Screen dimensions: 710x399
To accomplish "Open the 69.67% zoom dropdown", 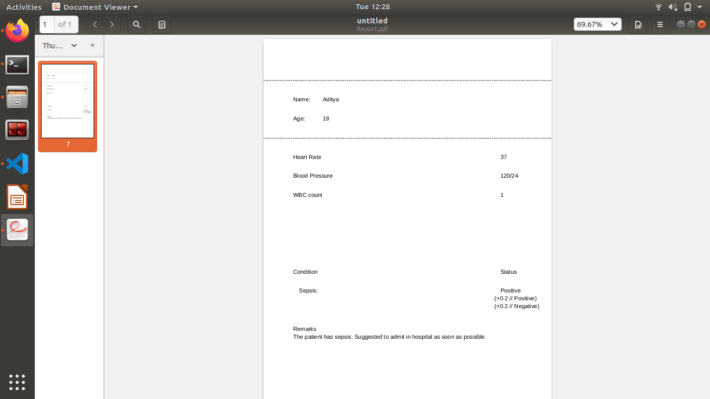I will tap(598, 24).
